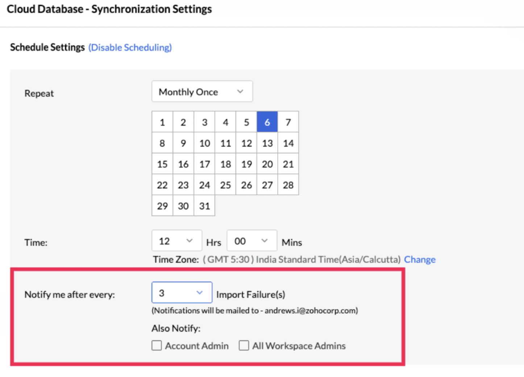This screenshot has height=377, width=524.
Task: Choose day 24 in the calendar
Action: (x=204, y=185)
